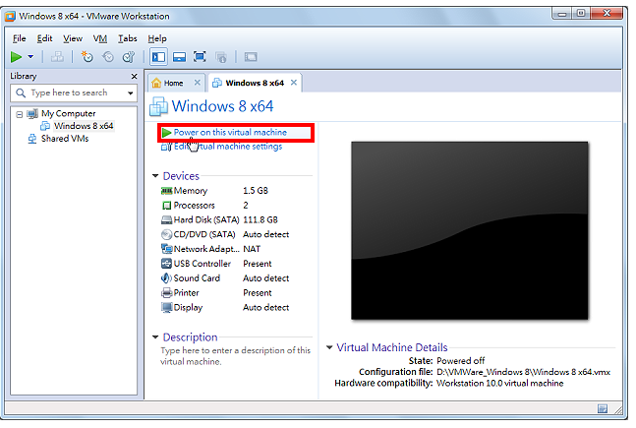Close the Library panel
This screenshot has width=636, height=428.
pos(135,77)
